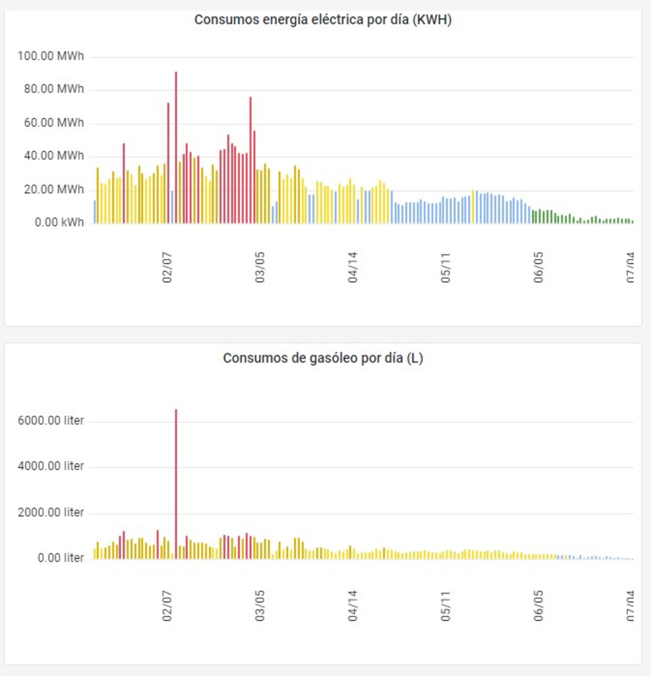651x676 pixels.
Task: Click the 0.00 liter axis label
Action: (x=60, y=558)
